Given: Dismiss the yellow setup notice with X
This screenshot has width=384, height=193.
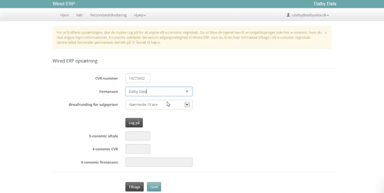Looking at the screenshot, I should (x=326, y=33).
